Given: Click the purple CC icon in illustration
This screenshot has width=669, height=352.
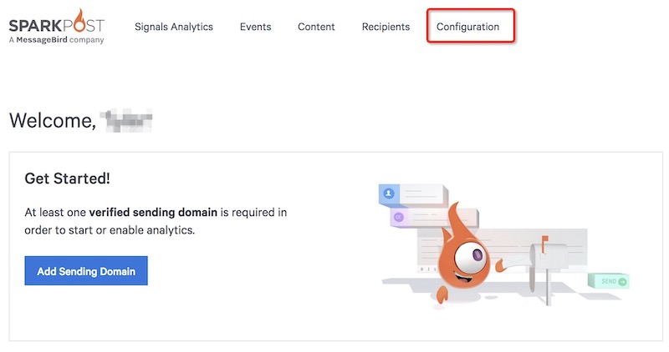Looking at the screenshot, I should 399,217.
